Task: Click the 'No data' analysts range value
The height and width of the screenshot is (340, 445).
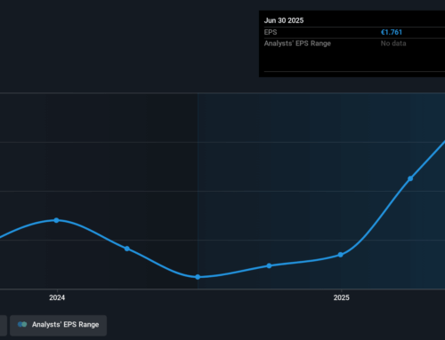Action: [x=393, y=43]
